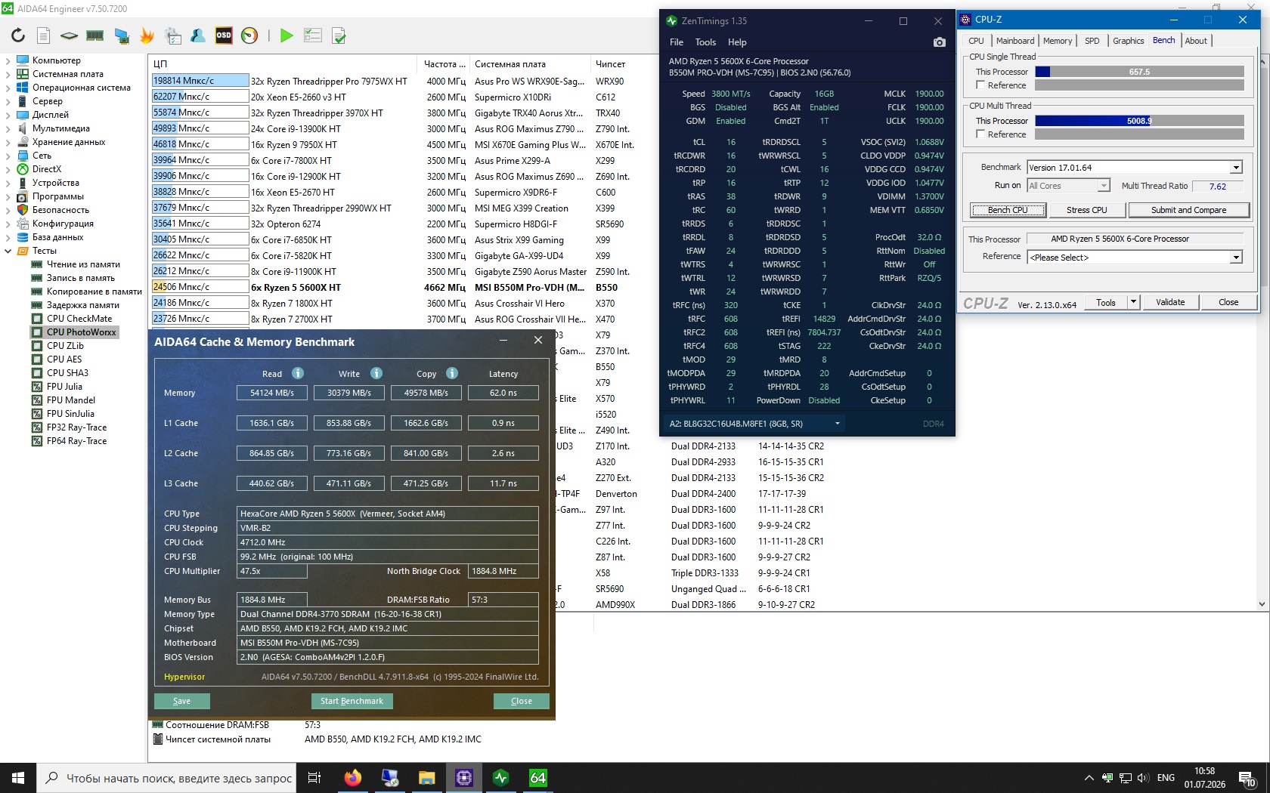Click Submit and Compare in CPU-Z
Screen dimensions: 1270x793
tap(1189, 210)
